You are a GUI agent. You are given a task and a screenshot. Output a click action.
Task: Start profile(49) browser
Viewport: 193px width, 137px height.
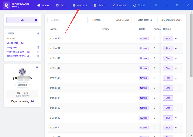click(168, 49)
